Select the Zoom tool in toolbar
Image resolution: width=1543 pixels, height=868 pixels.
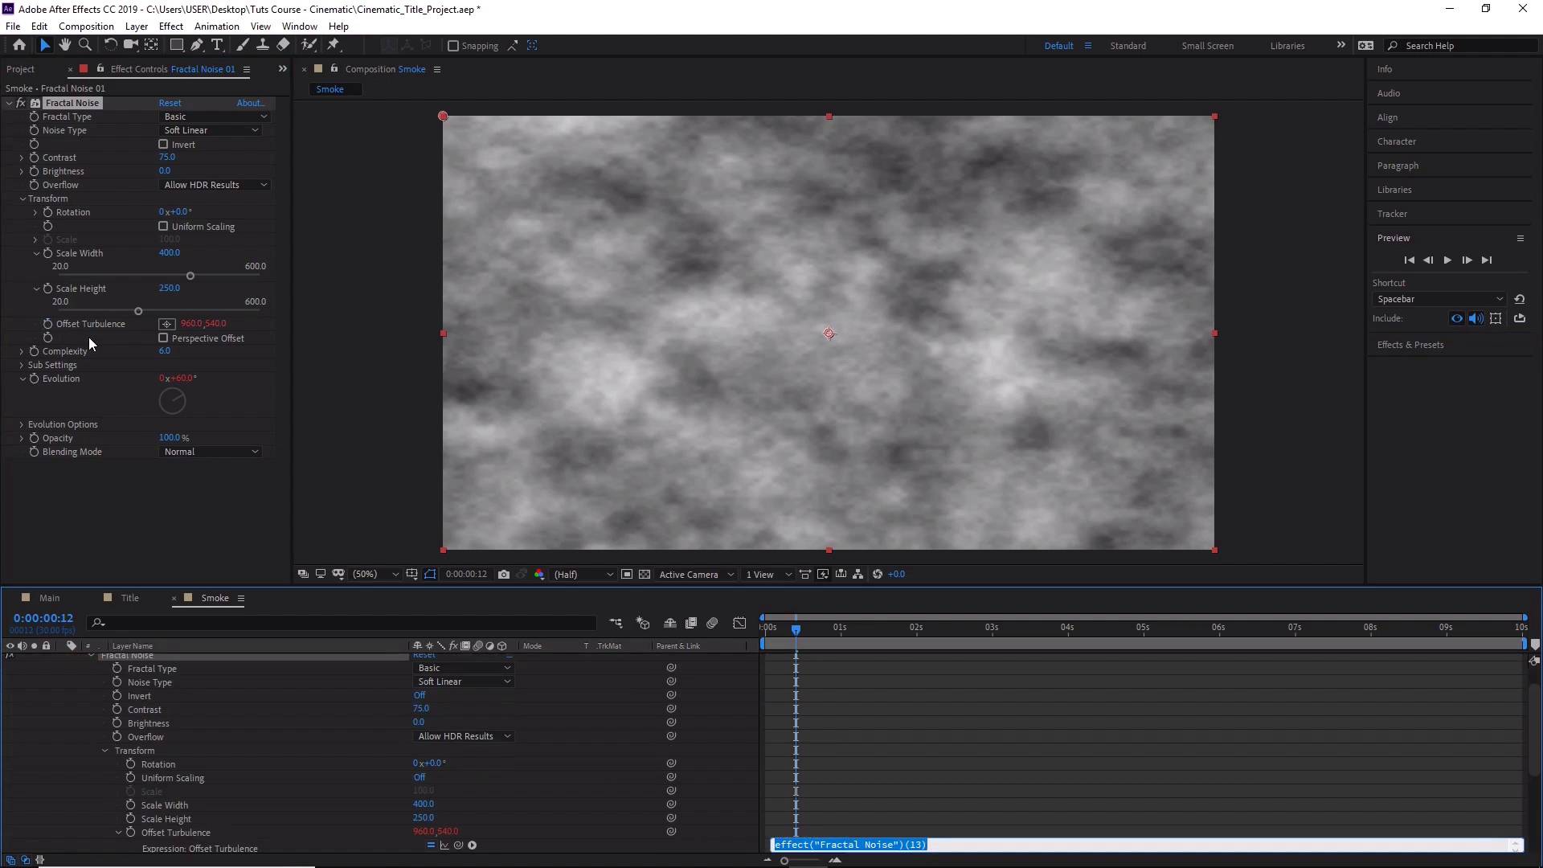(84, 45)
